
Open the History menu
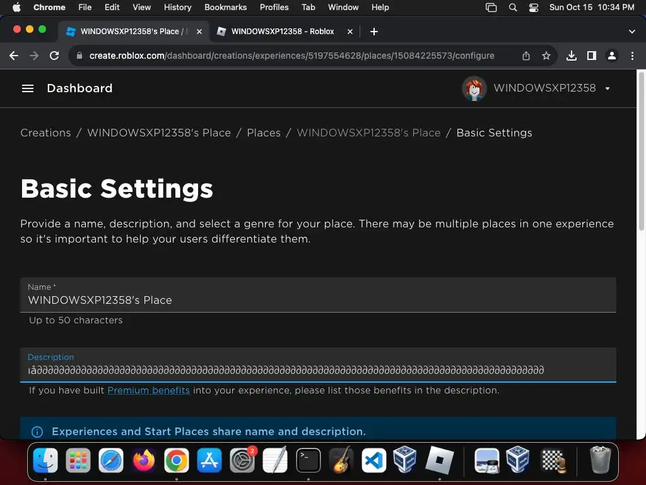177,8
